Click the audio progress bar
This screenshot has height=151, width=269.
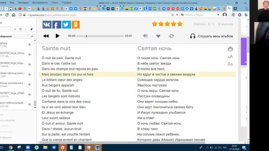[x=100, y=36]
